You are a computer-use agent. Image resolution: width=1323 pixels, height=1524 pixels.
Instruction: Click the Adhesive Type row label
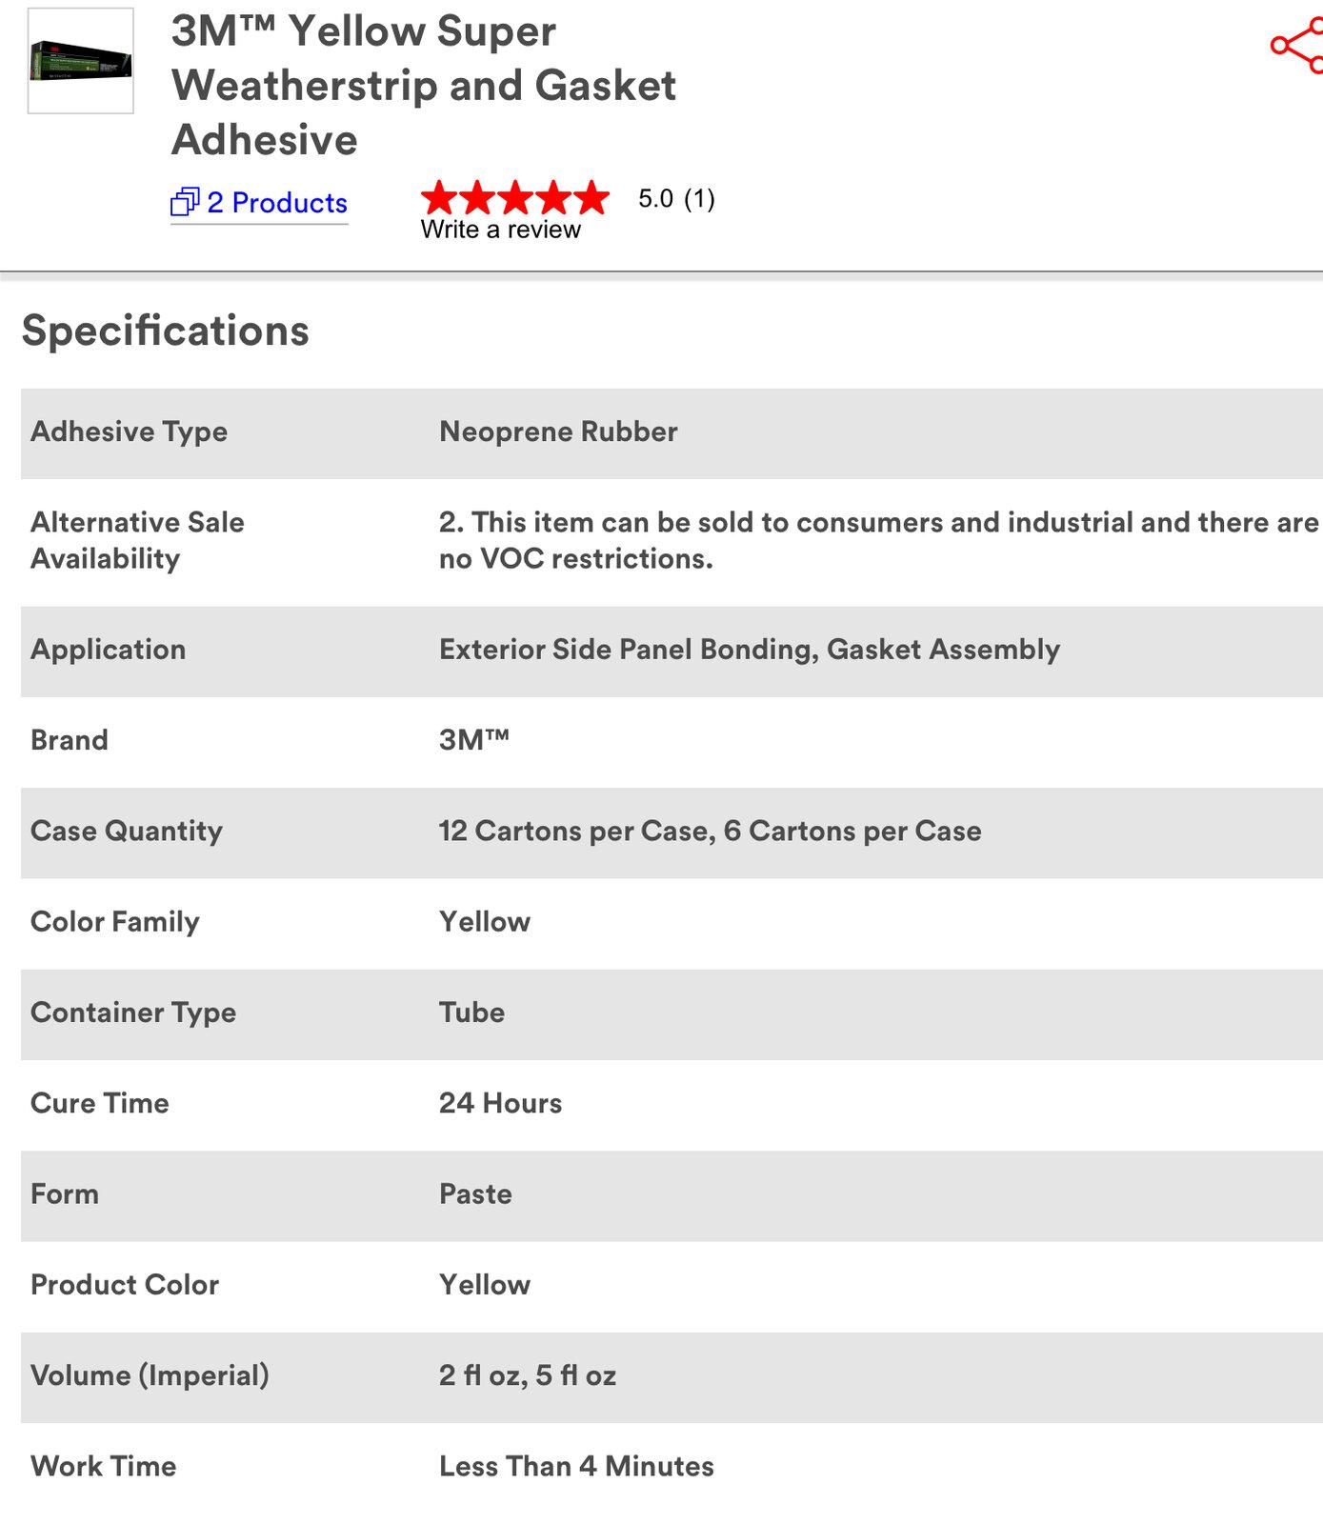coord(129,431)
